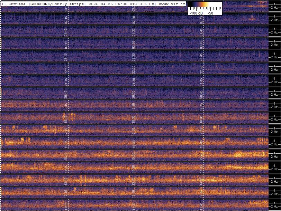281x211 pixels.
Task: Select the 21:15 time marker label
Action: pos(66,81)
